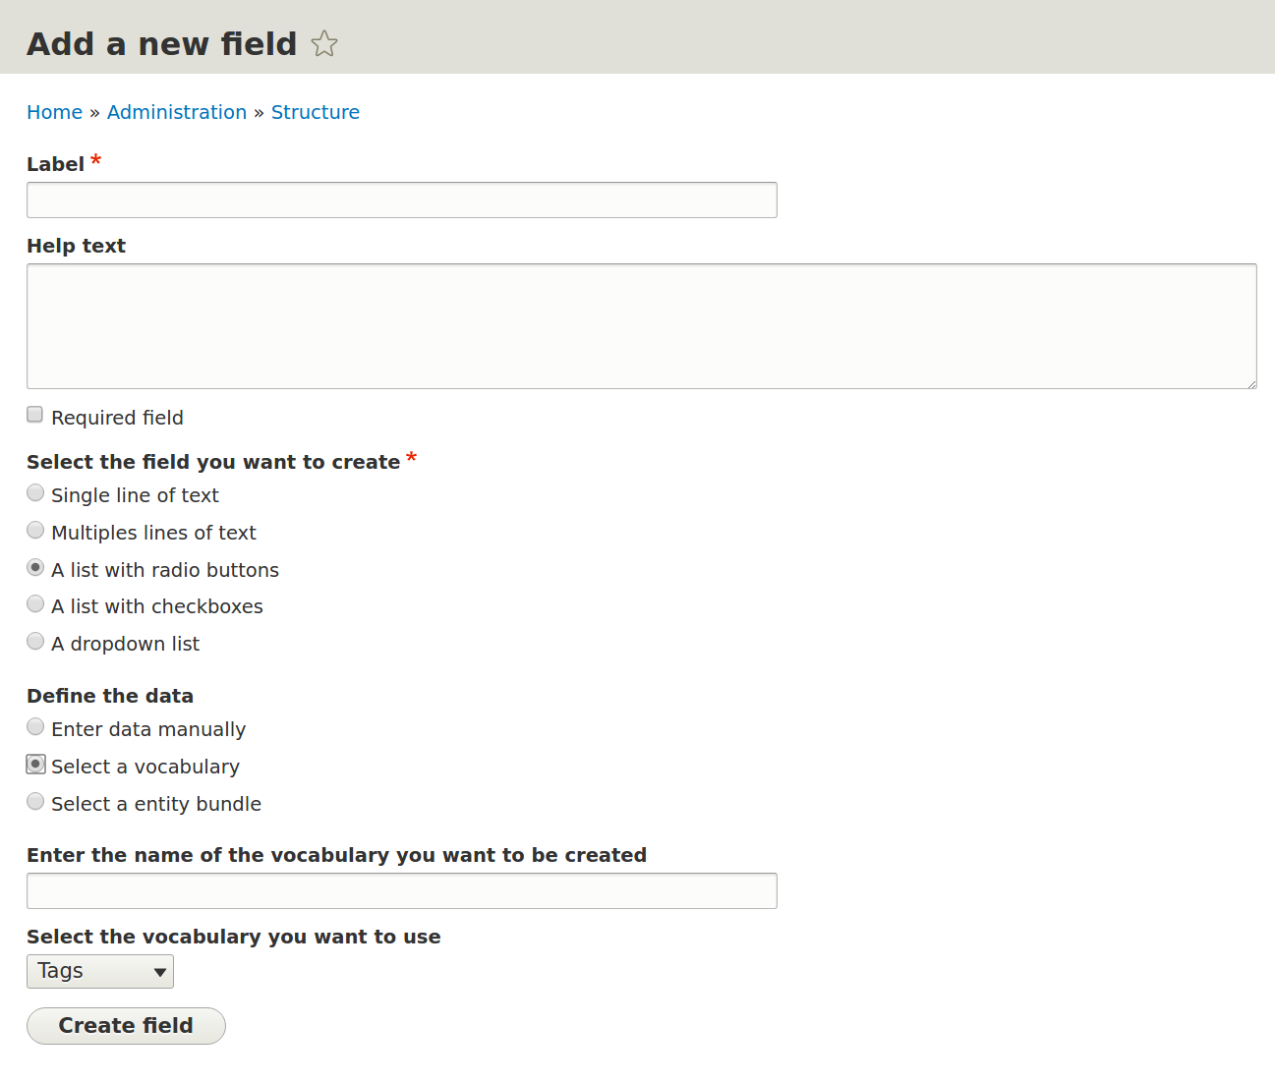Click the Create field button
The width and height of the screenshot is (1275, 1083).
tap(126, 1026)
